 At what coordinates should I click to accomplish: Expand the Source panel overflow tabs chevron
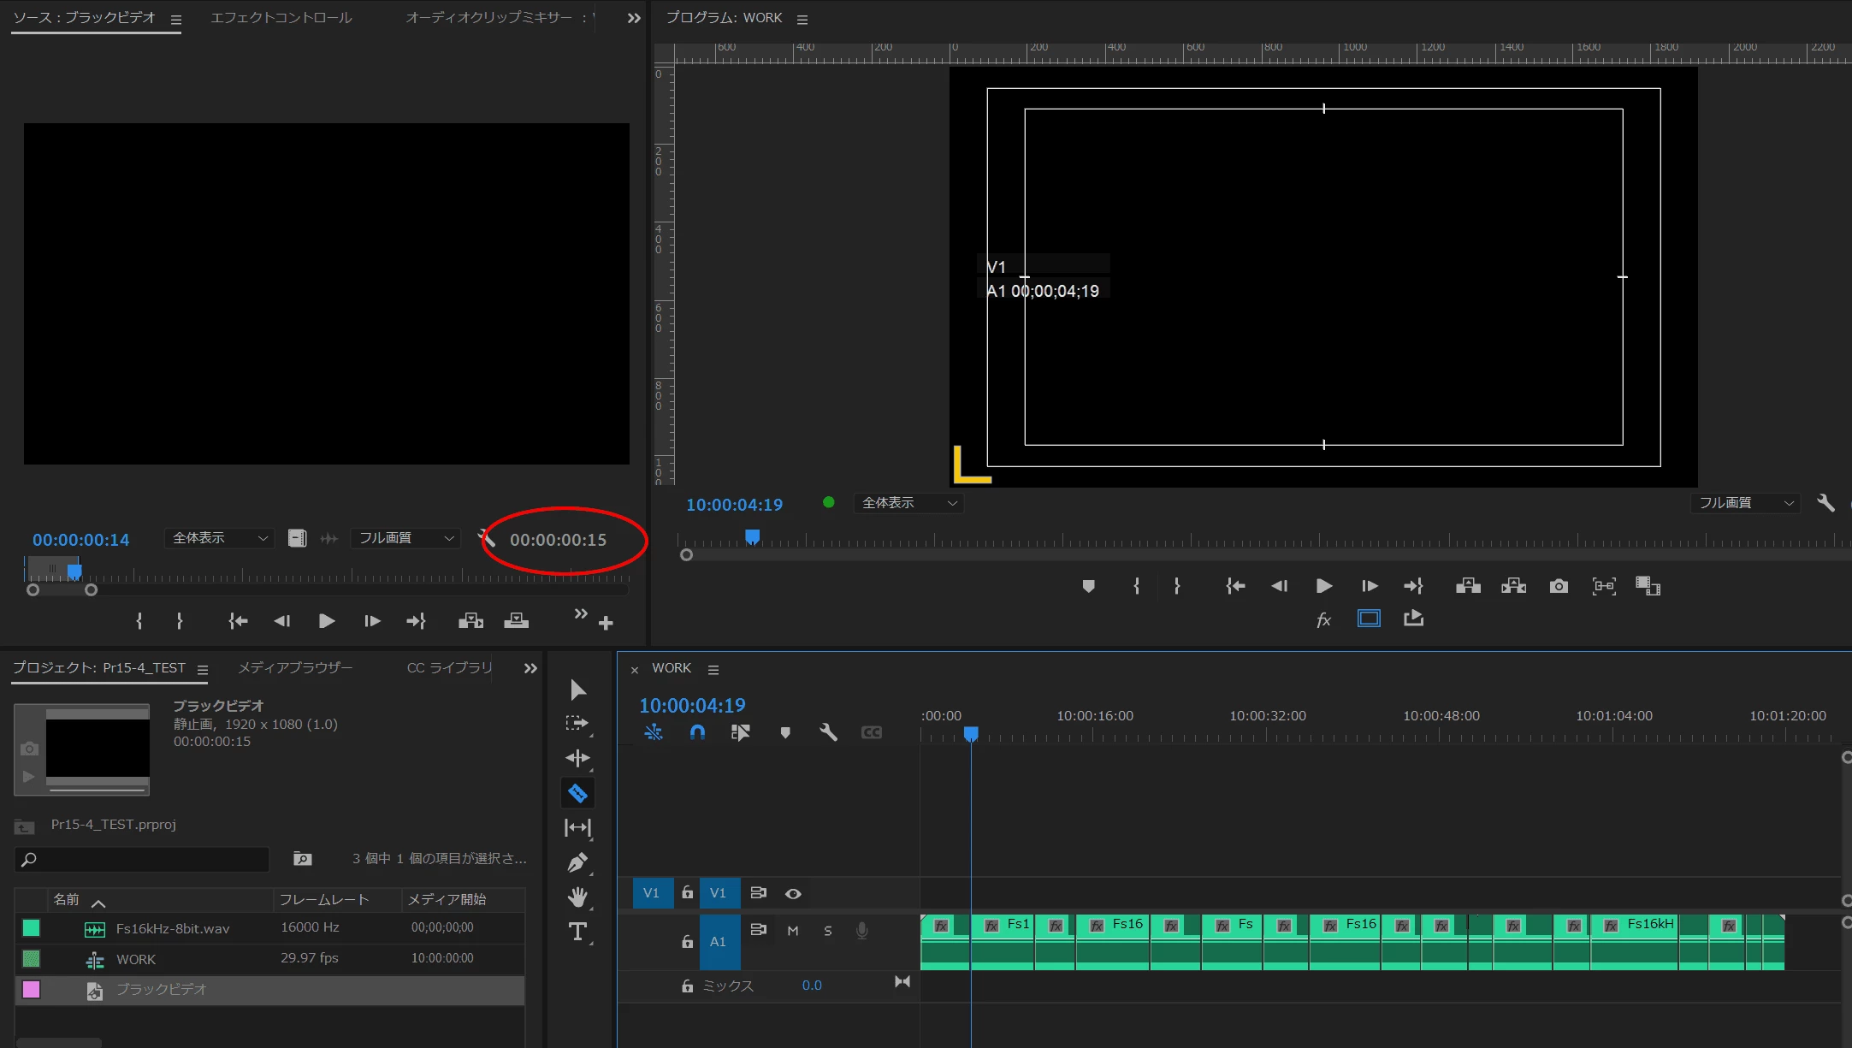634,18
